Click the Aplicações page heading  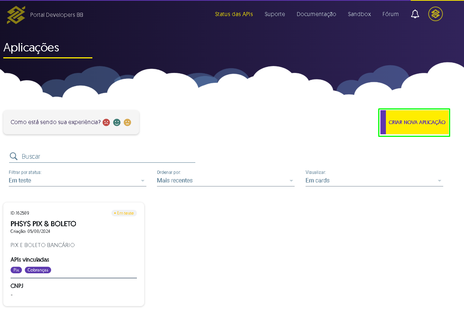pyautogui.click(x=31, y=48)
